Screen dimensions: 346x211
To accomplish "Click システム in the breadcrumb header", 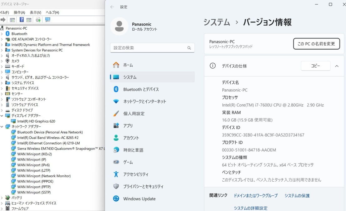I will pos(217,22).
